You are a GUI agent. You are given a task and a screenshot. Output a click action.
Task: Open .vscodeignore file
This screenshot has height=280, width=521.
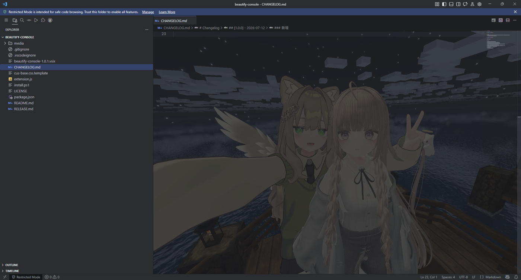(76, 55)
